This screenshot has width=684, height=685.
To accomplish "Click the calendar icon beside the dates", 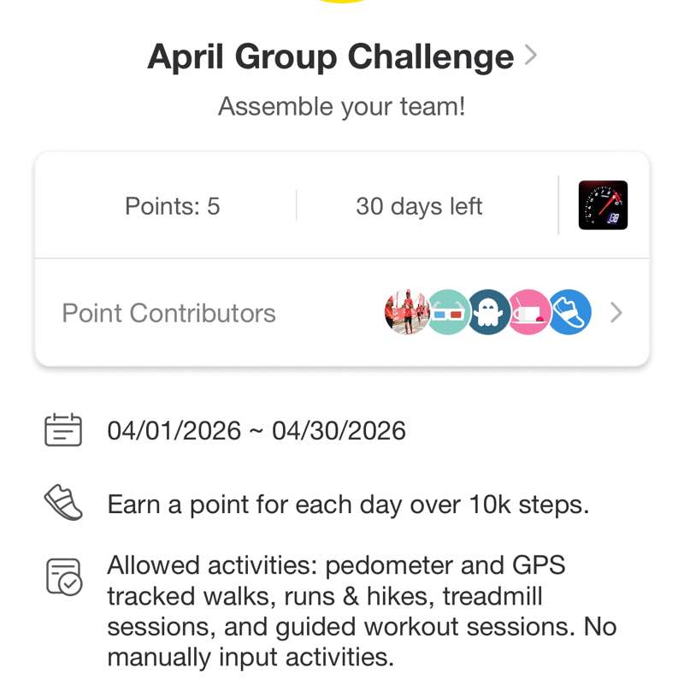I will [x=63, y=430].
